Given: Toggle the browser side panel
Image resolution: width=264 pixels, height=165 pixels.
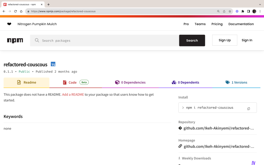Looking at the screenshot, I should coord(249,11).
